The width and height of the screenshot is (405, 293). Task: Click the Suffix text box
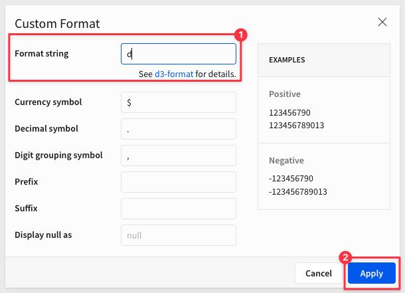179,209
